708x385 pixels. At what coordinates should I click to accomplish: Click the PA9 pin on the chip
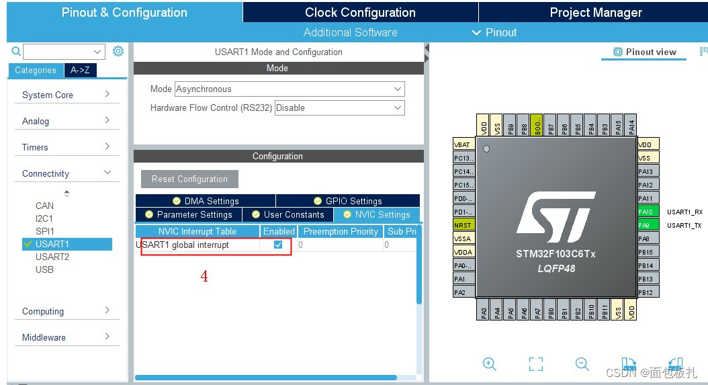648,225
